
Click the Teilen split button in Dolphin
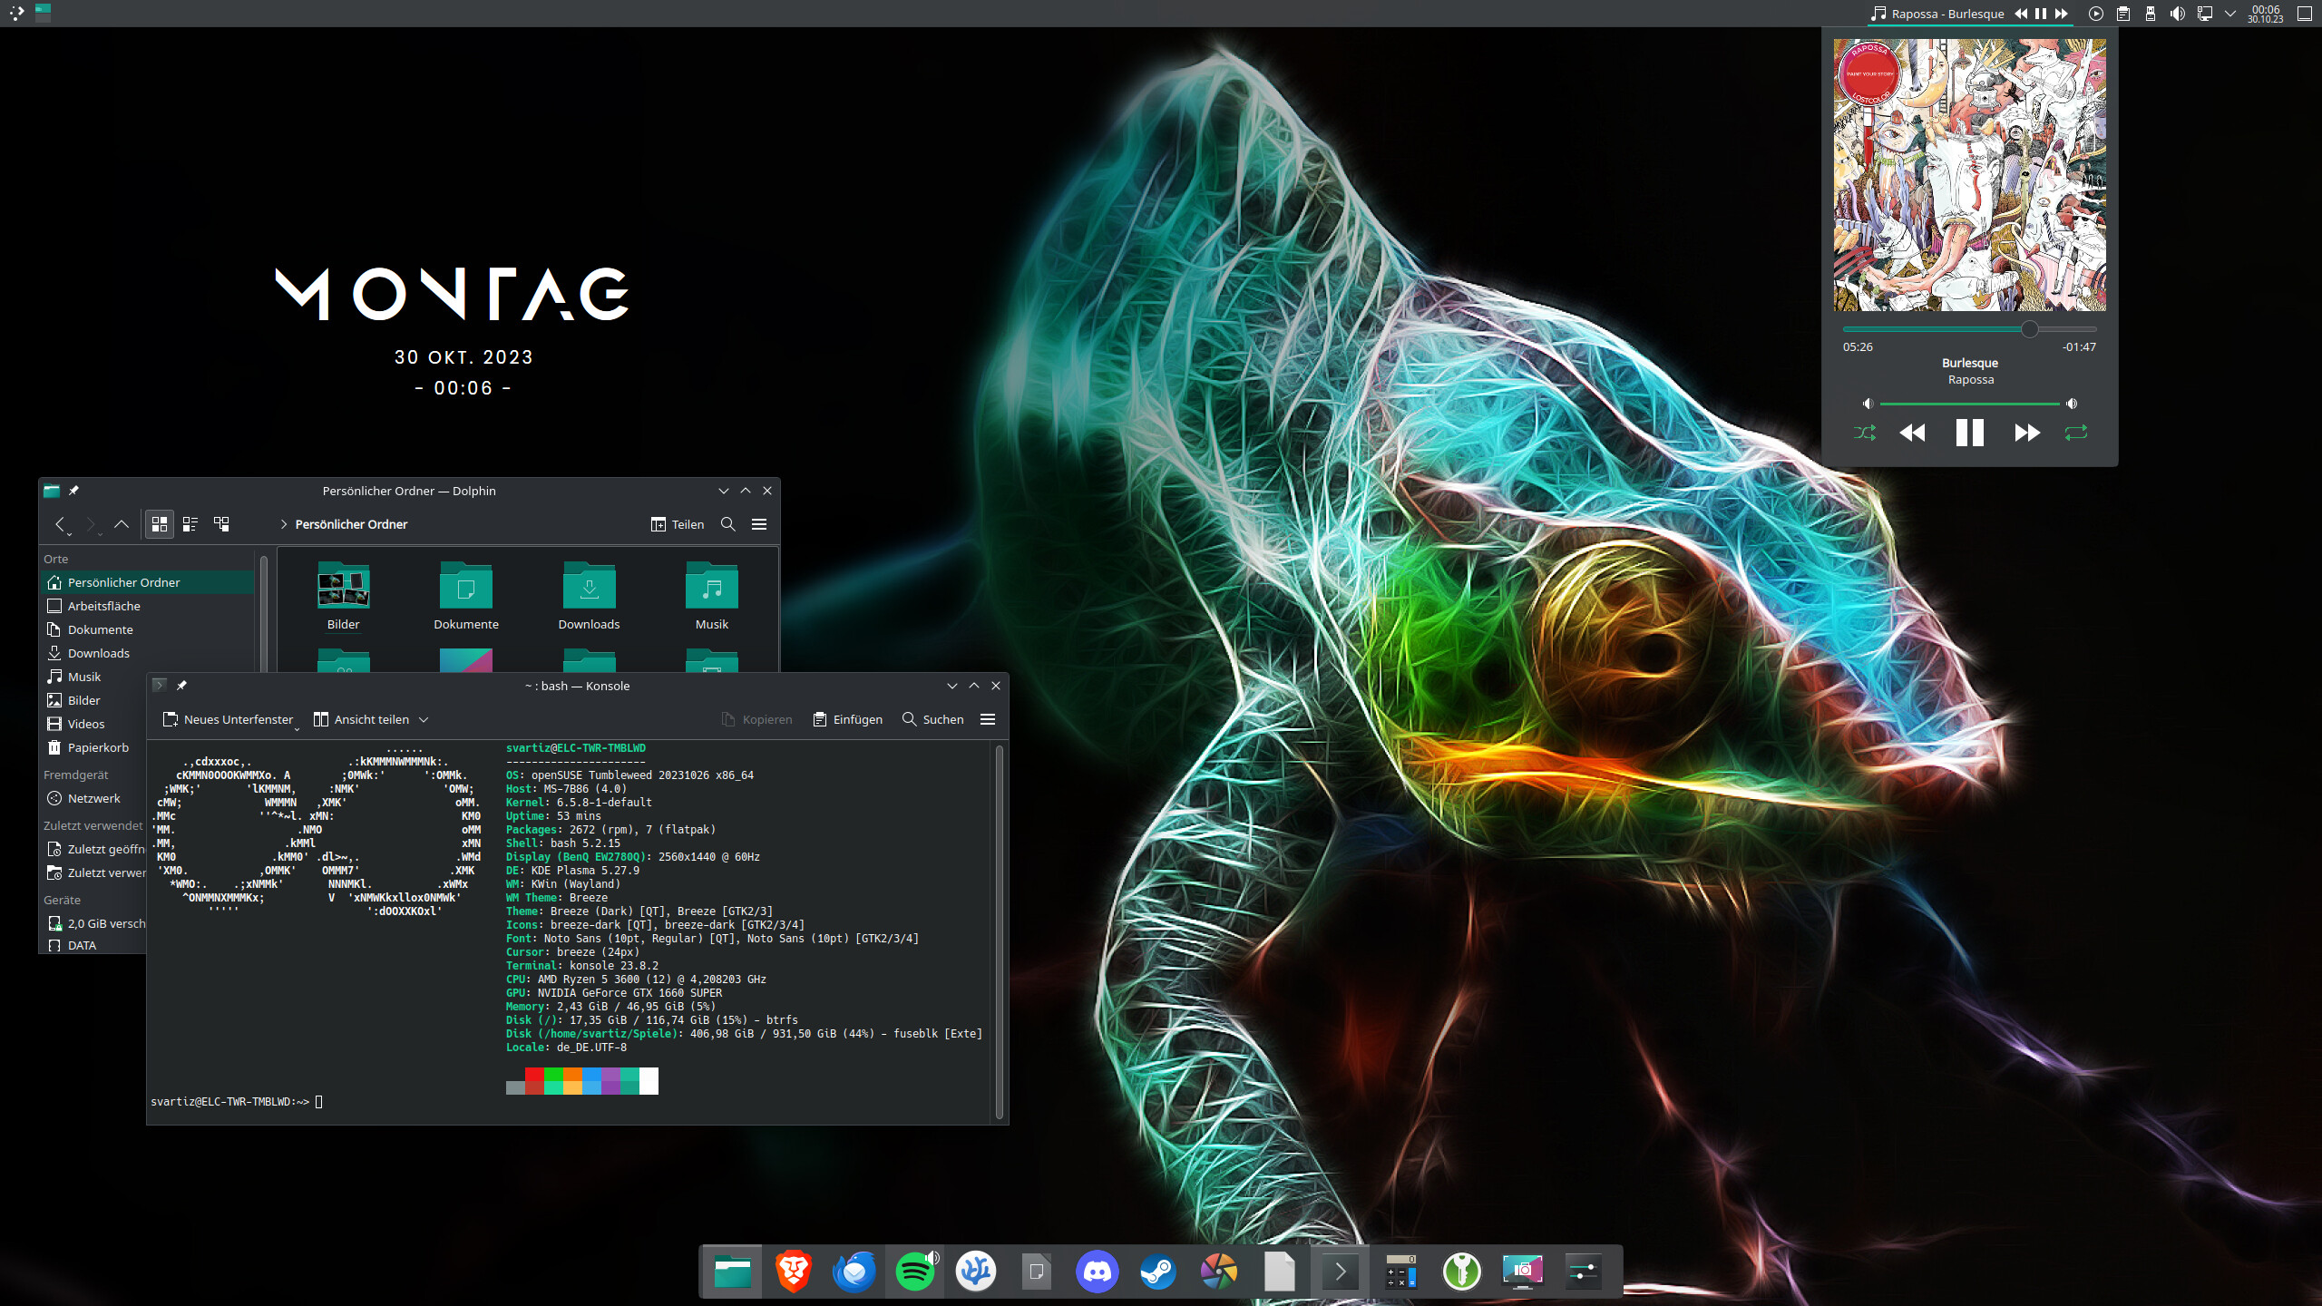pos(678,524)
